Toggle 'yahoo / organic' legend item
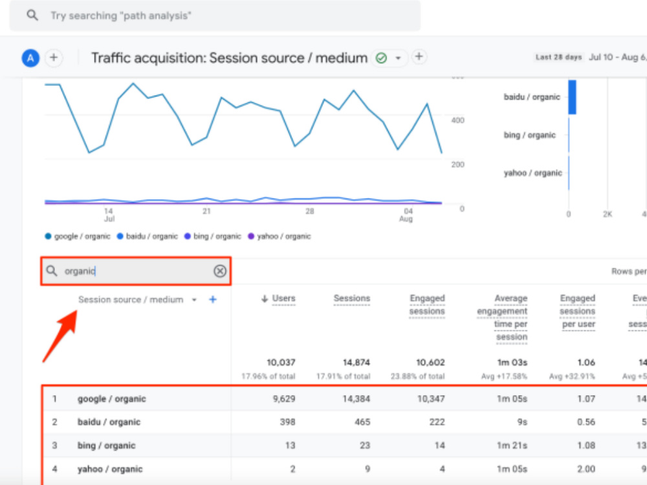This screenshot has height=485, width=647. pos(280,236)
